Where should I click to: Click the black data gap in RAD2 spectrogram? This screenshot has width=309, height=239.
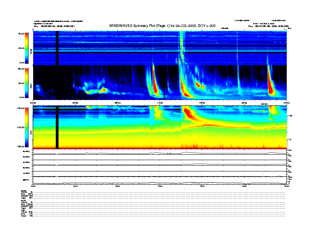point(57,48)
